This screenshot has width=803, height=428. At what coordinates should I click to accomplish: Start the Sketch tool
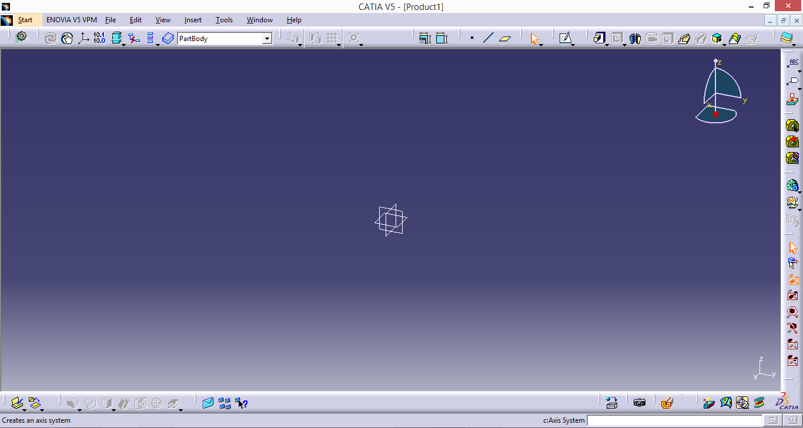565,38
